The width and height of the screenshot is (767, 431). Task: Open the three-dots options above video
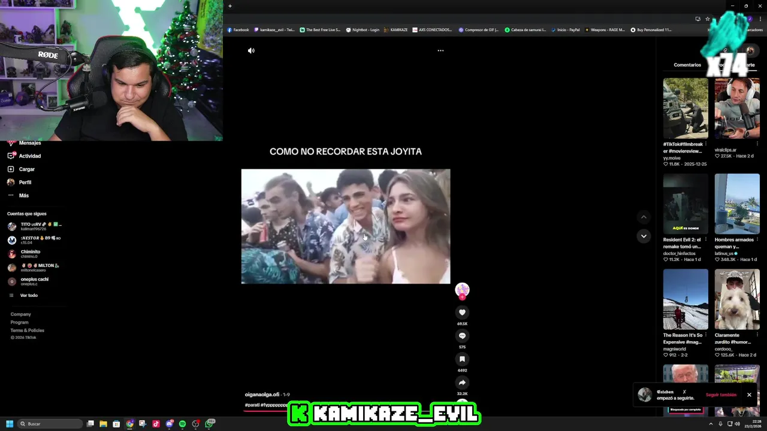tap(440, 51)
